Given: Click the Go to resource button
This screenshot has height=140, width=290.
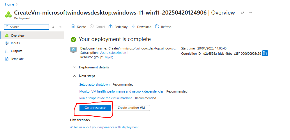Looking at the screenshot, I should click(95, 108).
